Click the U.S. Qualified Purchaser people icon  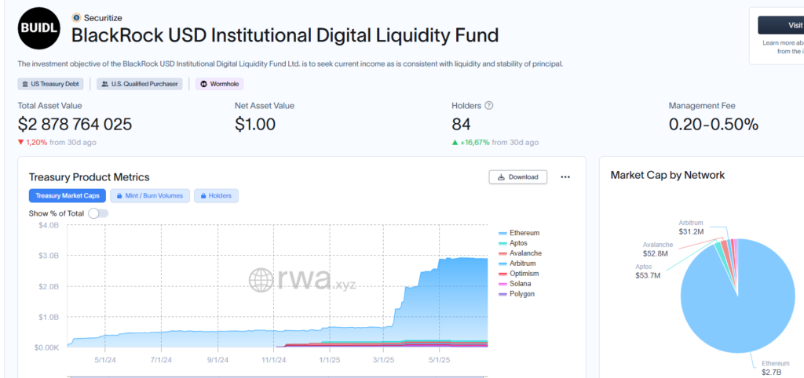(x=105, y=84)
